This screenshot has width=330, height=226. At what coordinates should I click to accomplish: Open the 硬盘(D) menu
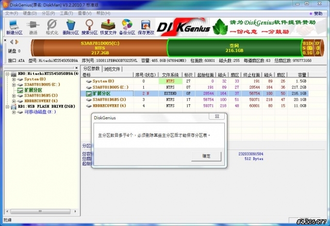(30, 13)
